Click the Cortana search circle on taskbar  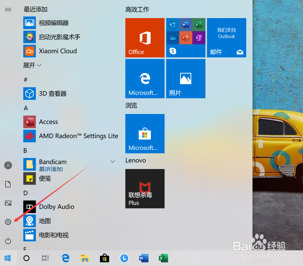coord(26,258)
